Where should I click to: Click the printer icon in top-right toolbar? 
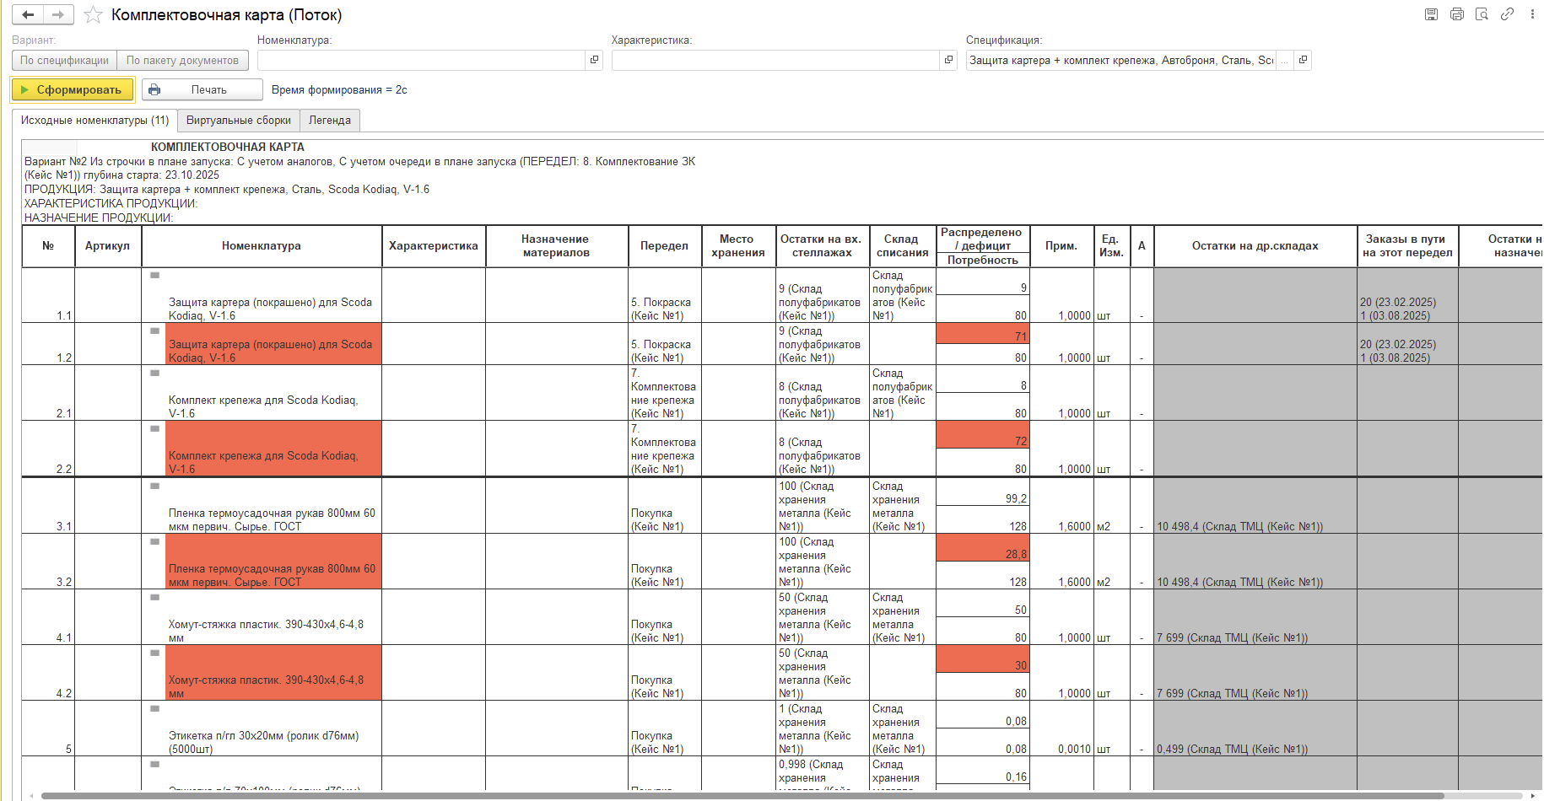click(x=1456, y=14)
